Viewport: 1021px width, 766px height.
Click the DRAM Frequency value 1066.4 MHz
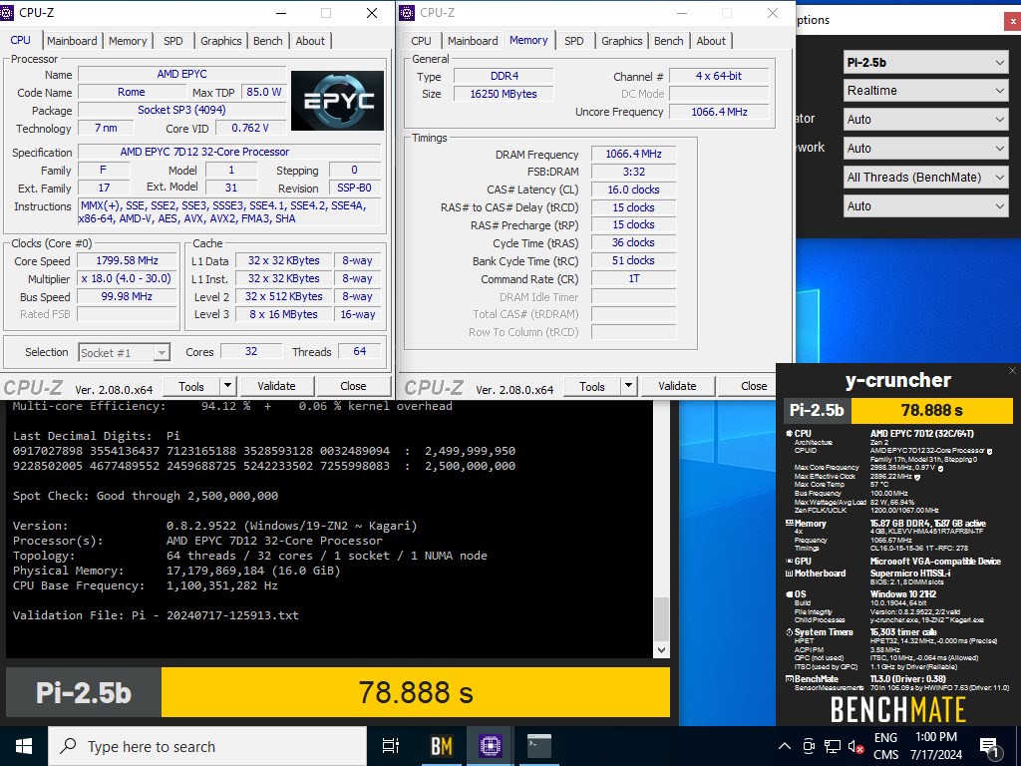pyautogui.click(x=633, y=155)
